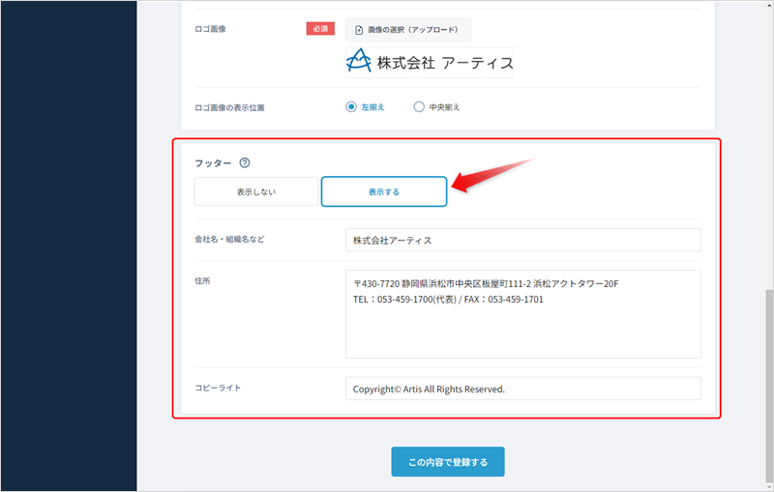Choose 表示する for the footer

[x=384, y=191]
